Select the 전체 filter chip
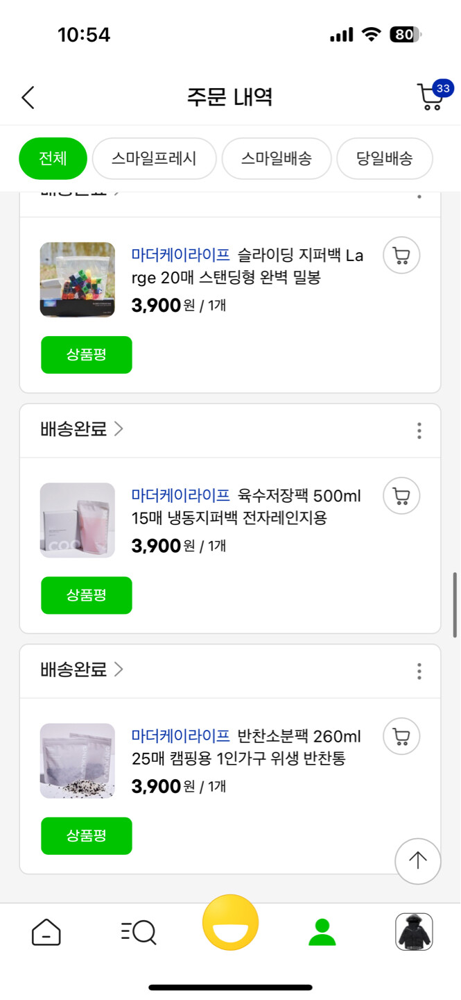Viewport: 461px width, 1000px height. [52, 158]
